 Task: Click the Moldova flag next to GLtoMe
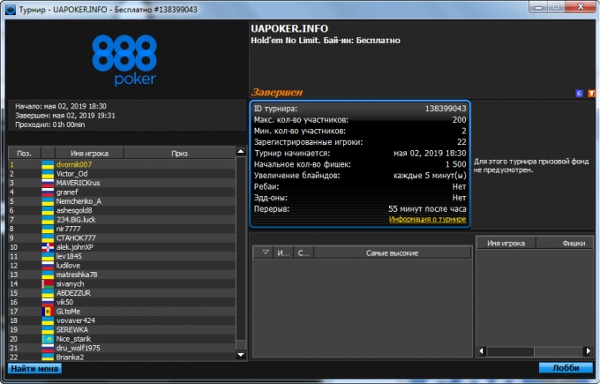[48, 312]
